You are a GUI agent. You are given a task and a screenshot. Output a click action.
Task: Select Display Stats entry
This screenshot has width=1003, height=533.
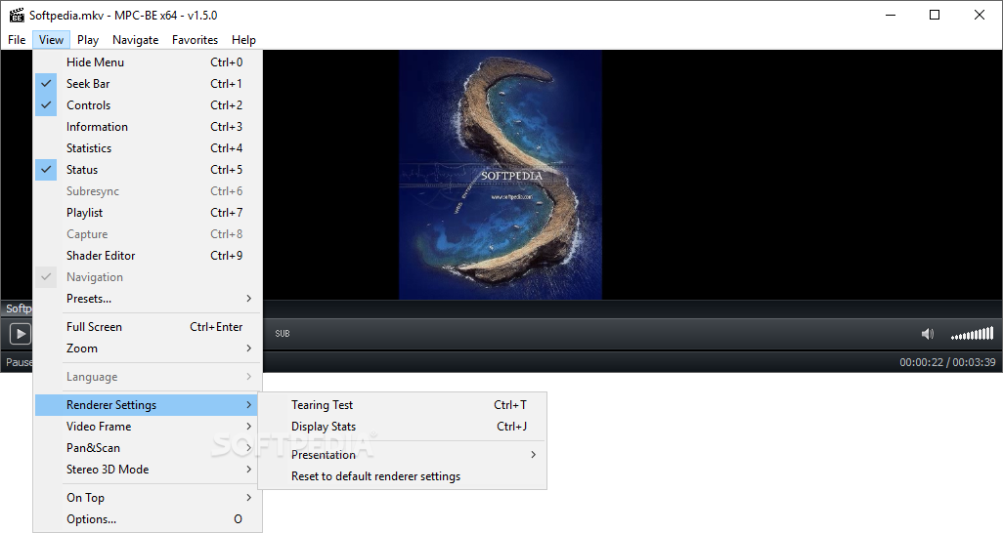403,427
